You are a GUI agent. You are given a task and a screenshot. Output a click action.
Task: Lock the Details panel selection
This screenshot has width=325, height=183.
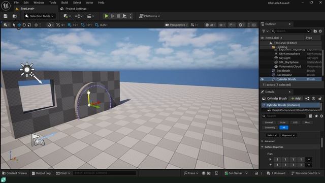(320, 98)
